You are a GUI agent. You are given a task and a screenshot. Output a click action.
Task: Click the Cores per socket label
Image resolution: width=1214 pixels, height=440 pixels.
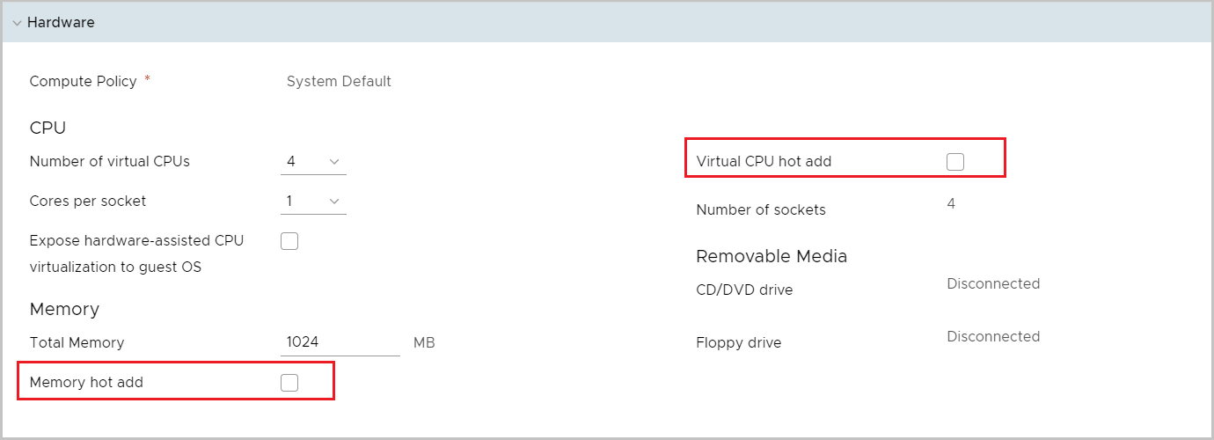pyautogui.click(x=88, y=202)
